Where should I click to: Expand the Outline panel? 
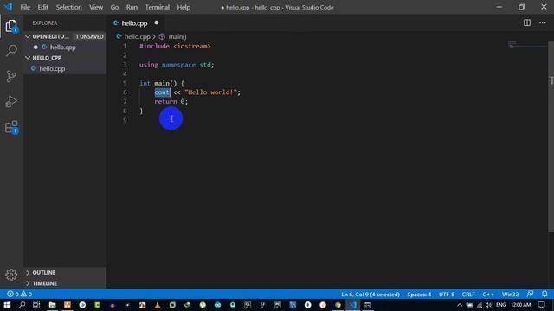point(65,273)
